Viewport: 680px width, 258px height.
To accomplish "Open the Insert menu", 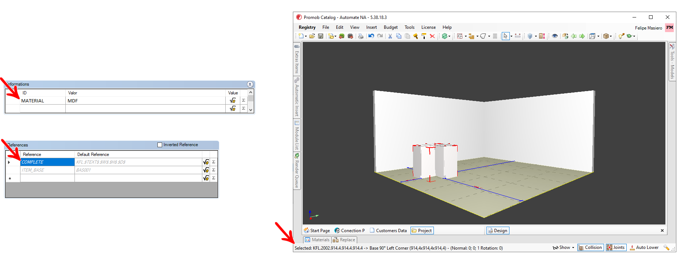I will coord(371,27).
